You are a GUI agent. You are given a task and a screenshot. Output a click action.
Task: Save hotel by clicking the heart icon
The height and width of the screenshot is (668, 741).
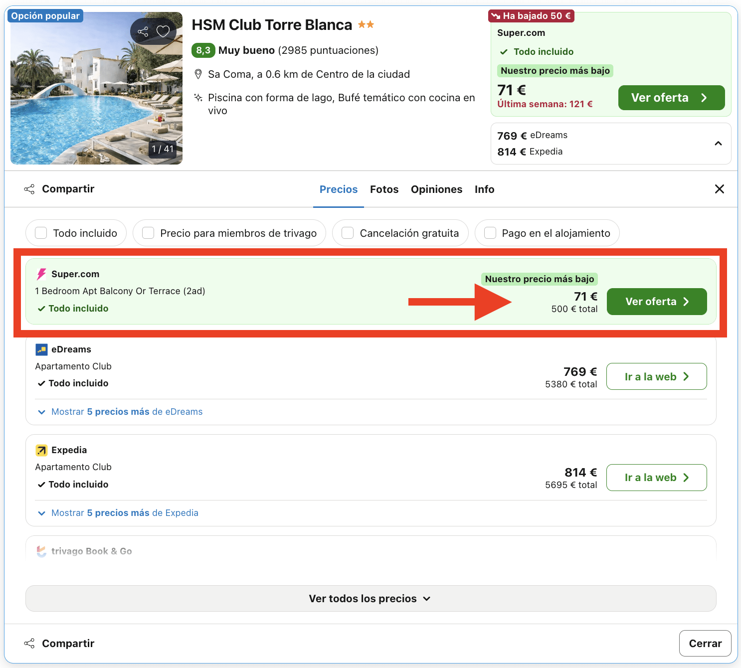163,31
